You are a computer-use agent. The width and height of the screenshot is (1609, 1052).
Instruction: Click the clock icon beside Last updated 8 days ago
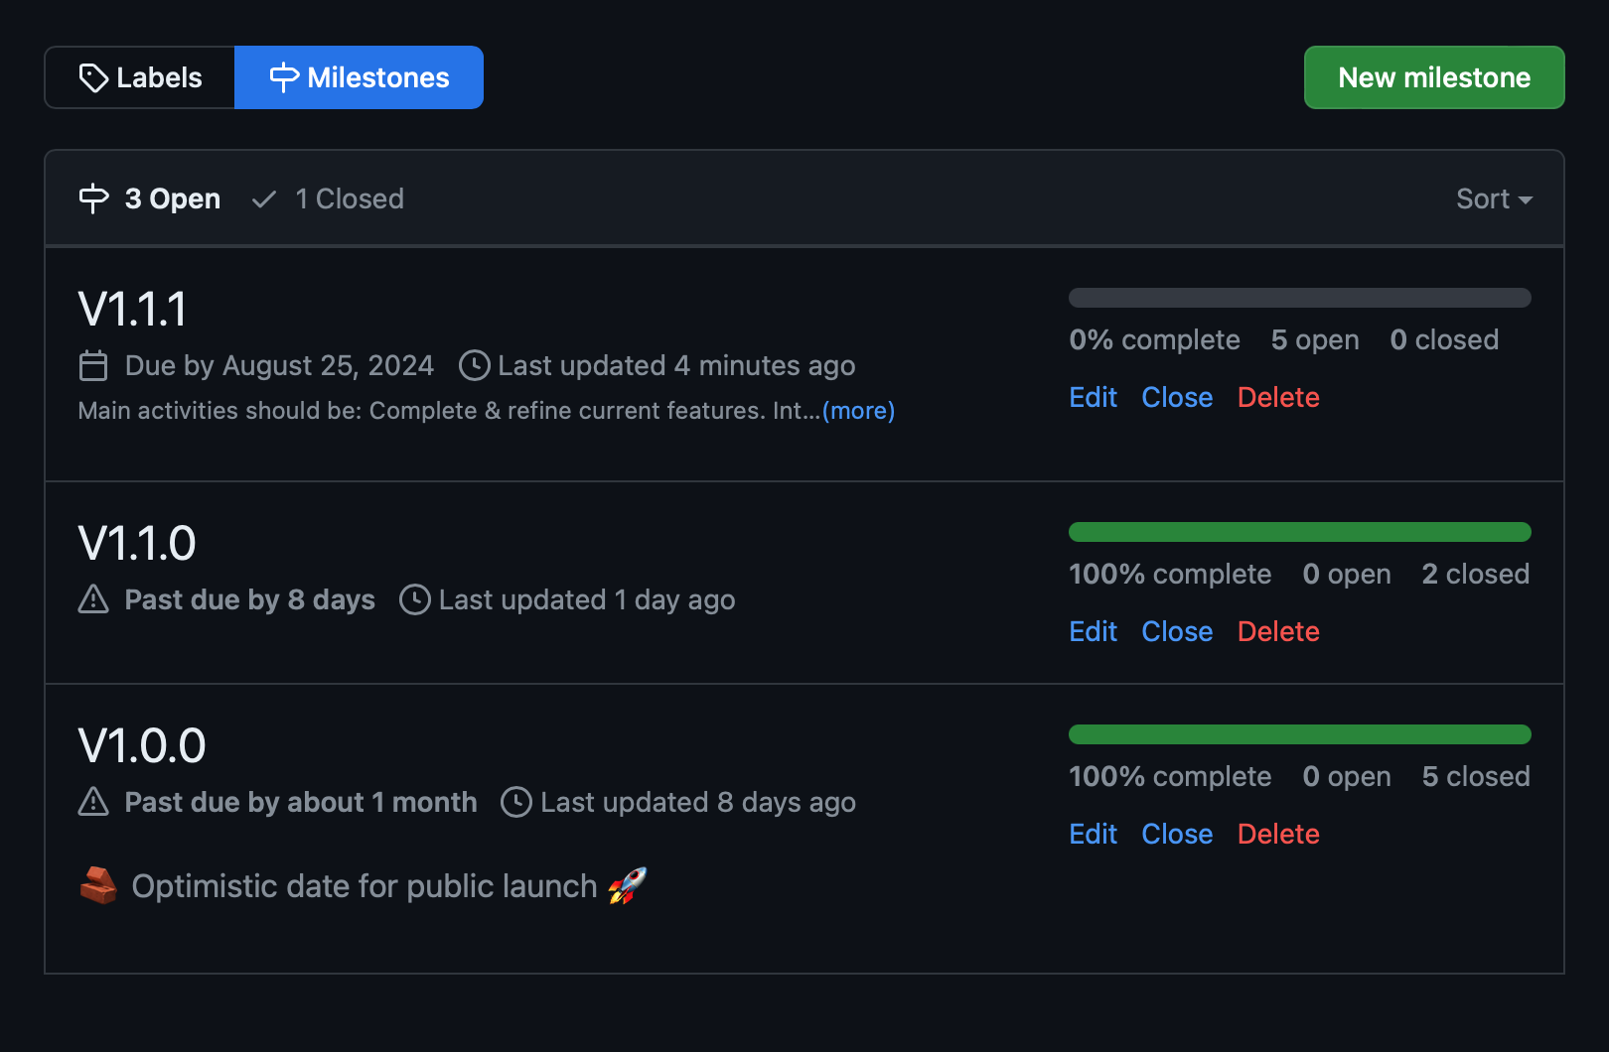pos(516,802)
